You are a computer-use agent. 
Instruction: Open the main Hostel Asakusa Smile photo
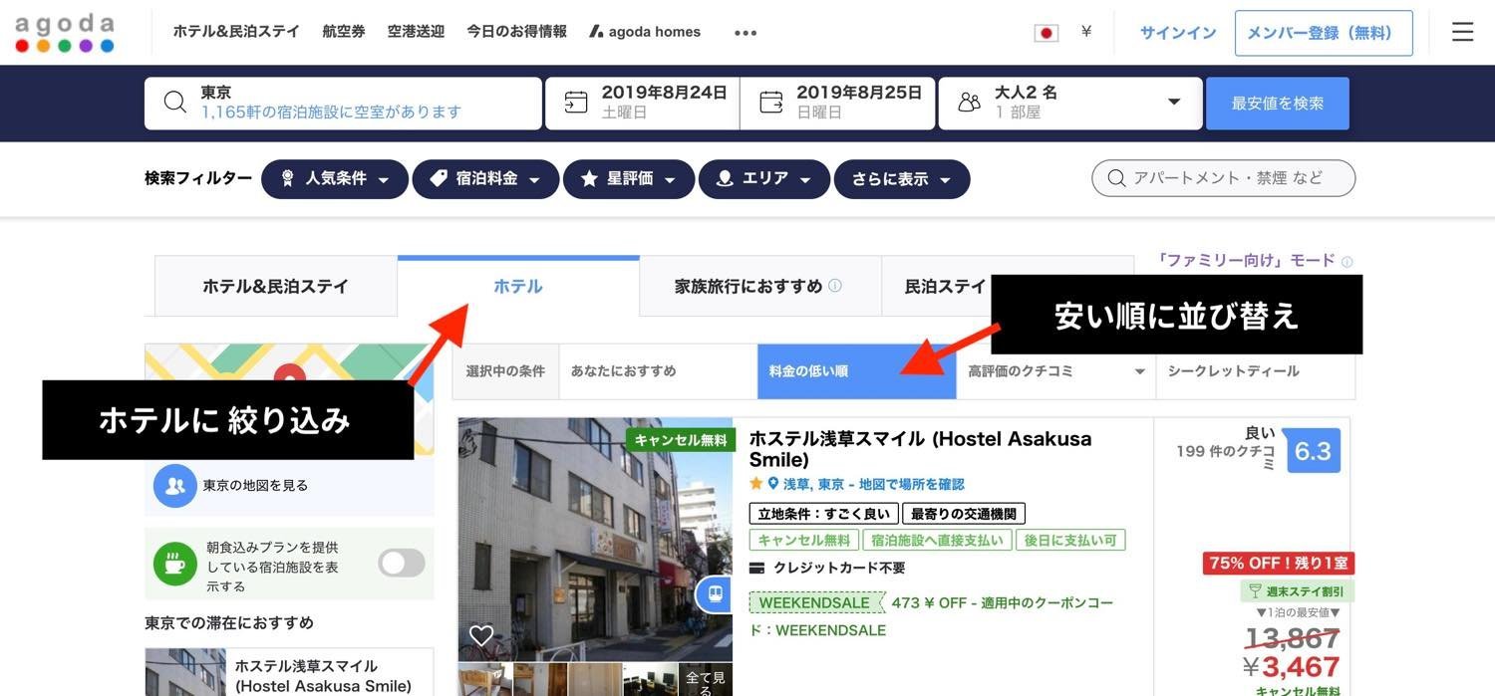pyautogui.click(x=595, y=540)
